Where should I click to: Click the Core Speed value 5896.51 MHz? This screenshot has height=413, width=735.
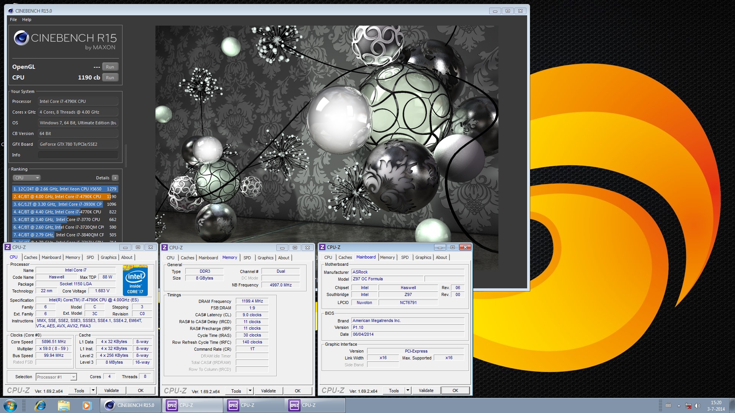(54, 342)
